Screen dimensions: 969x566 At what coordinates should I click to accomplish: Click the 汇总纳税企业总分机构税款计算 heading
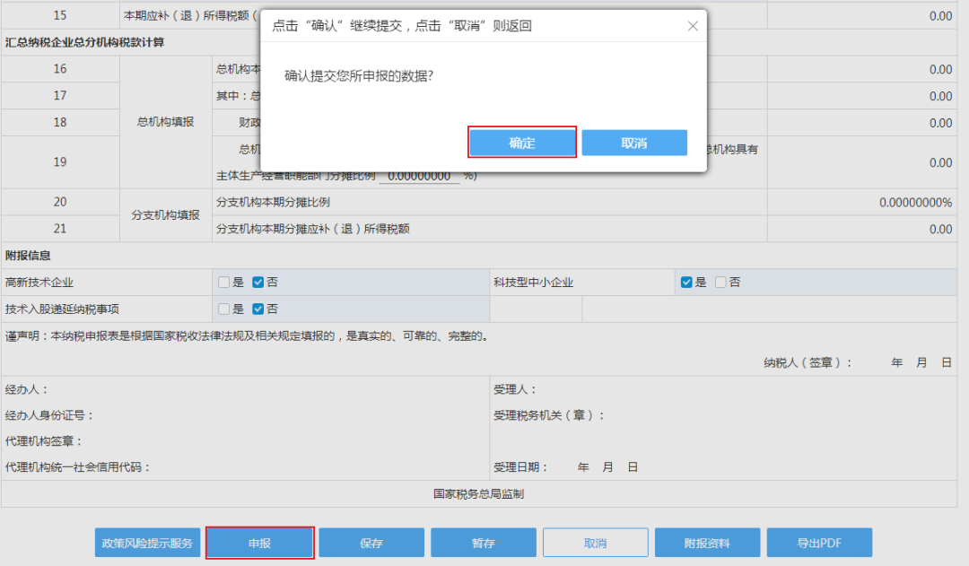84,43
